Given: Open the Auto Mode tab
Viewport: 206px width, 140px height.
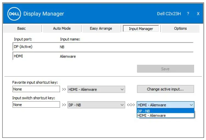Looking at the screenshot, I should point(62,28).
